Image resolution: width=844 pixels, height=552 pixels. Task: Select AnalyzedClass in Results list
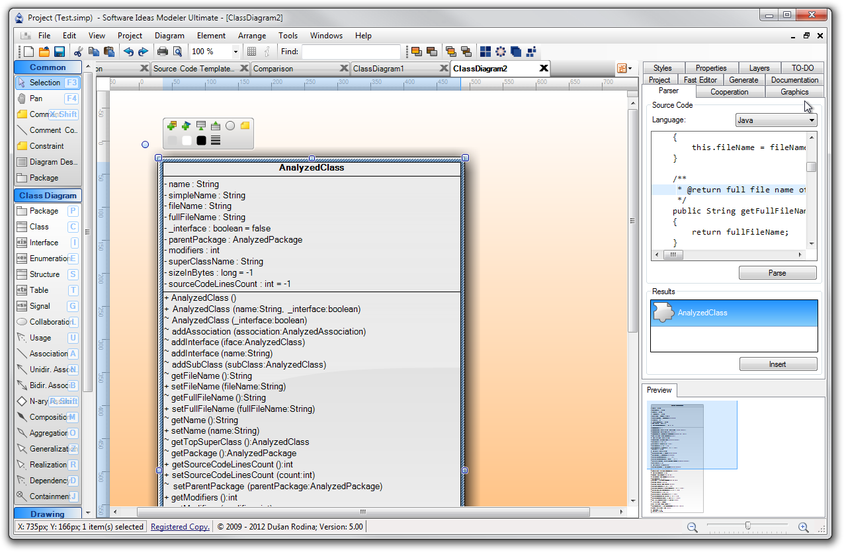734,313
